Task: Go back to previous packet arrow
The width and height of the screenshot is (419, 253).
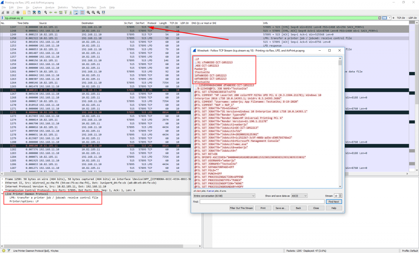Action: pos(50,12)
